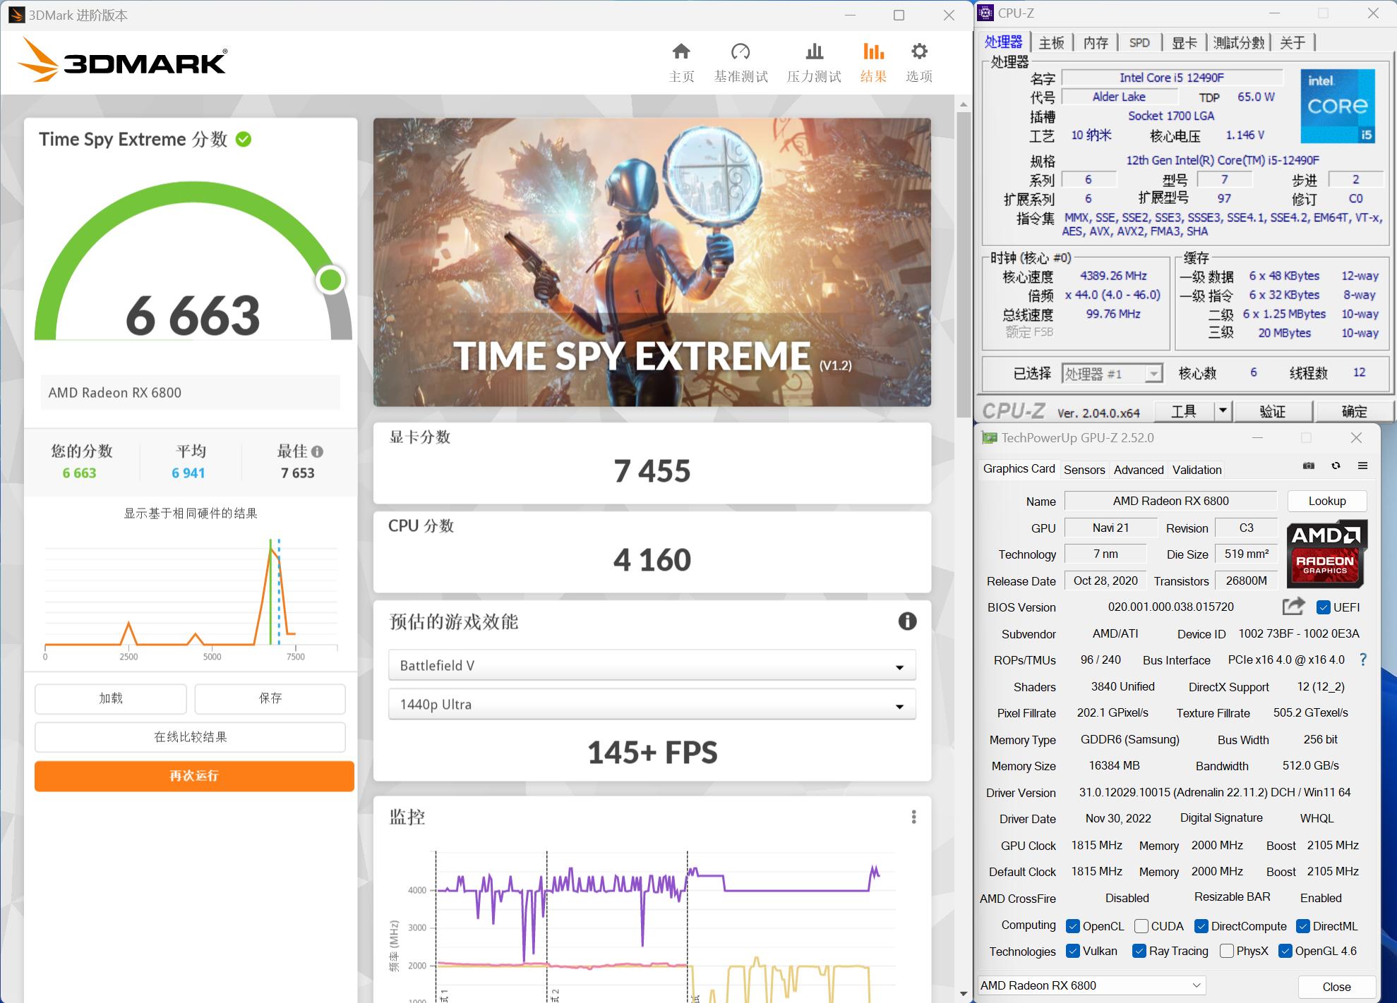Toggle the PhysX checkbox
The width and height of the screenshot is (1397, 1003).
click(1227, 951)
